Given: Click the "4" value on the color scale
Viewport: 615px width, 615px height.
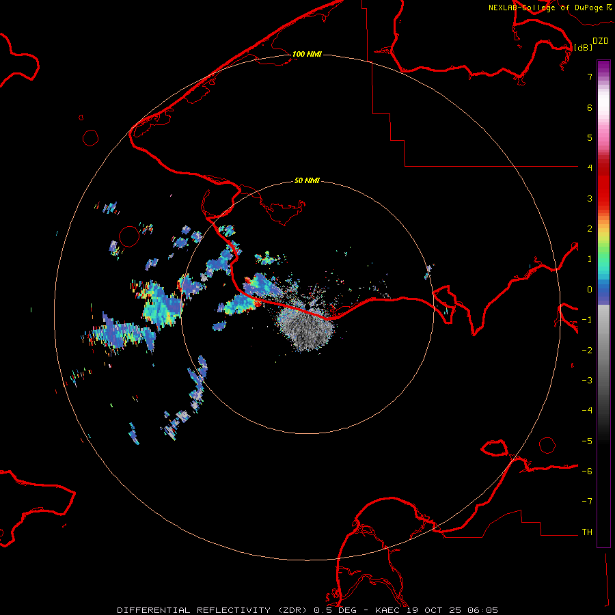Looking at the screenshot, I should [x=590, y=168].
